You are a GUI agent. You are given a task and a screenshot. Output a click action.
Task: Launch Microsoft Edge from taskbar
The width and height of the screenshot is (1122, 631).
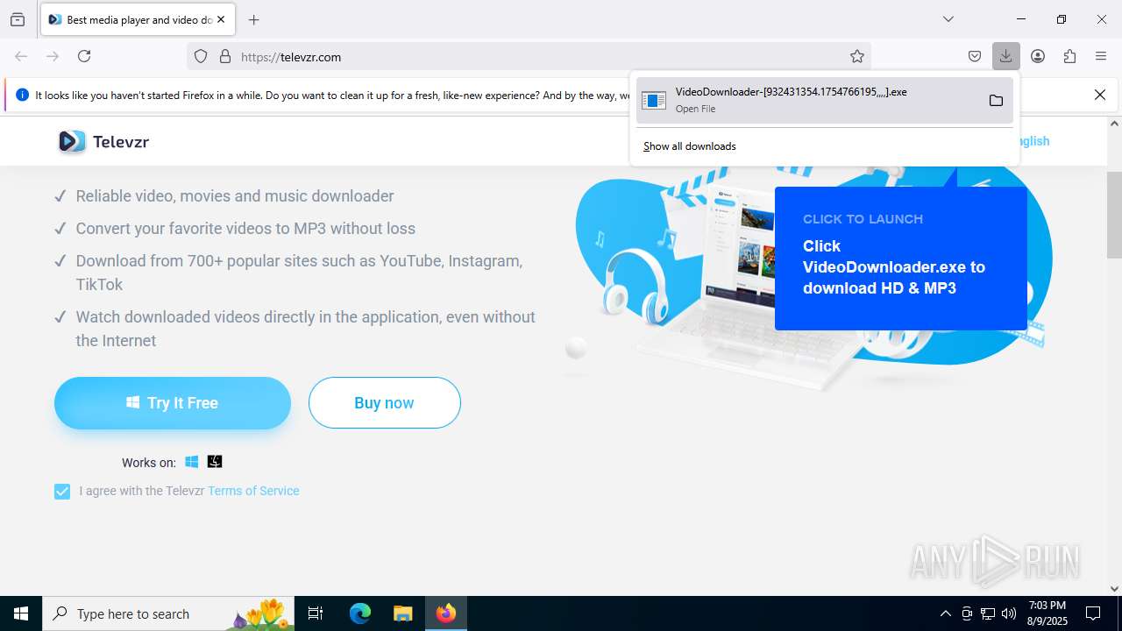point(360,613)
